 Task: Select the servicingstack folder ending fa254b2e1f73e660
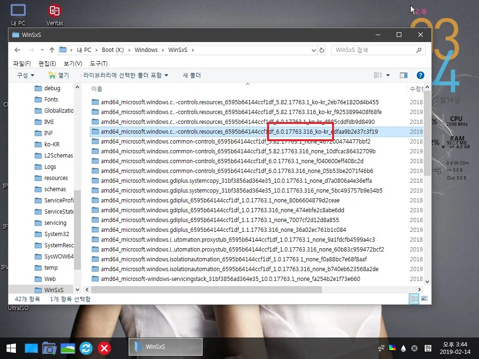226,279
